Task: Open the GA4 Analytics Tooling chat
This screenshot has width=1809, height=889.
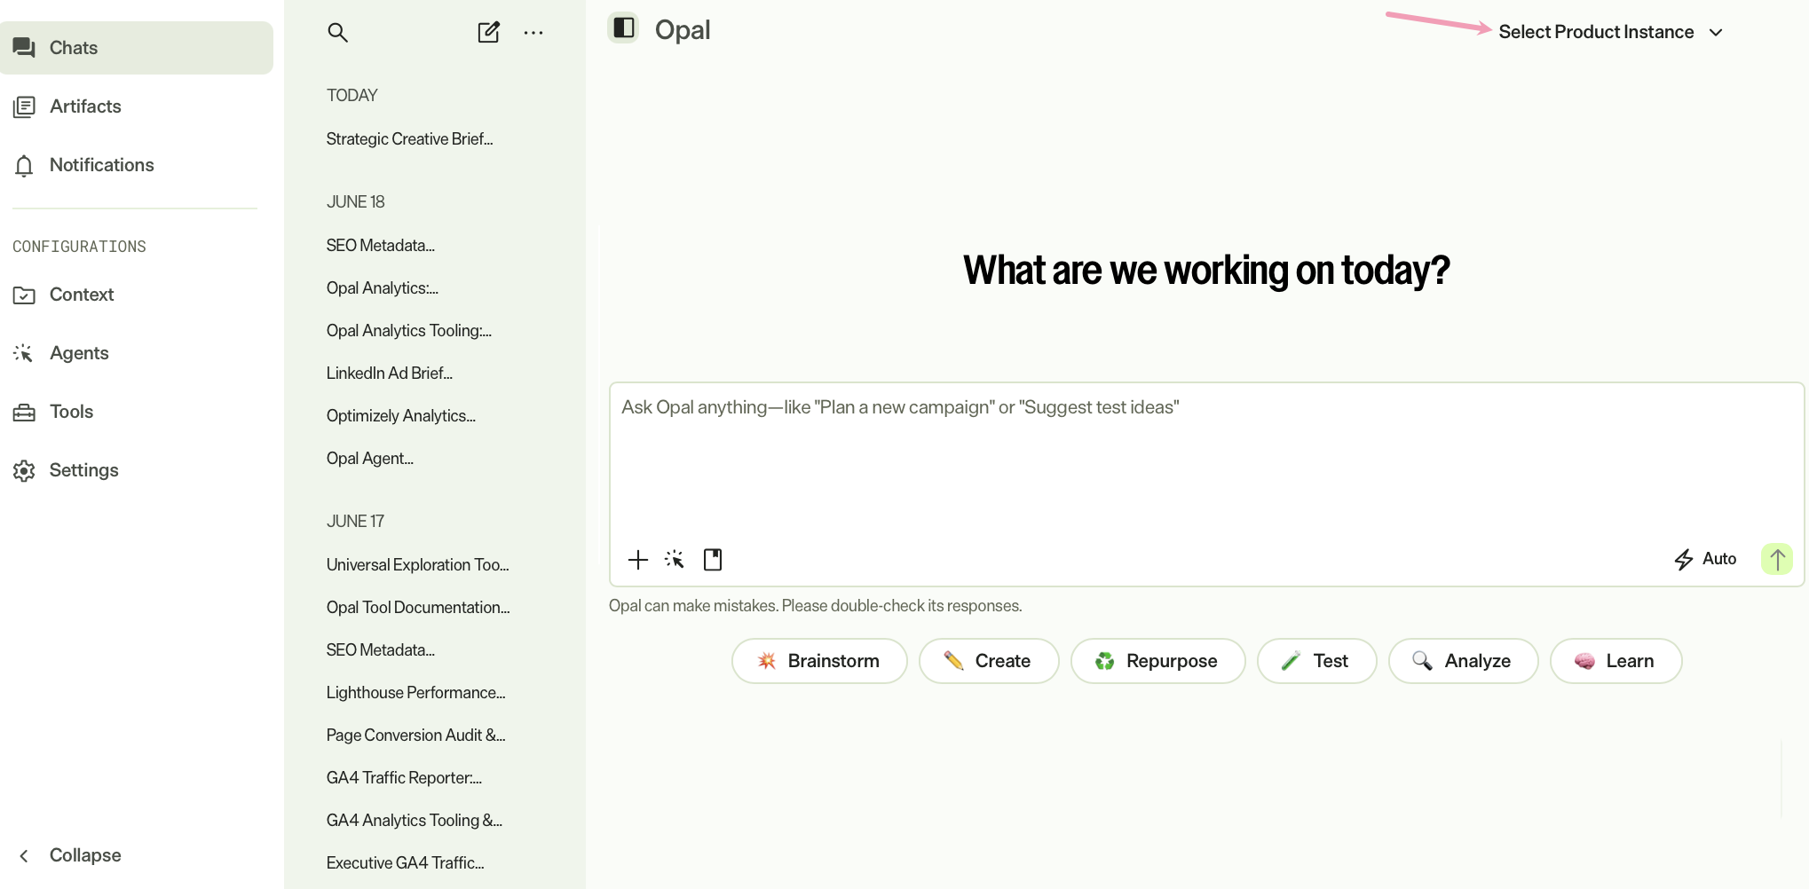Action: point(415,821)
